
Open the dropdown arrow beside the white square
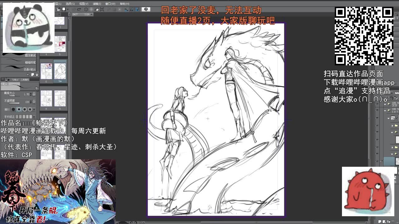[68, 9]
